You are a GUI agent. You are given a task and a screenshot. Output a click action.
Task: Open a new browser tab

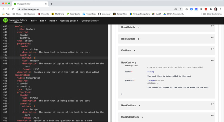[51, 4]
